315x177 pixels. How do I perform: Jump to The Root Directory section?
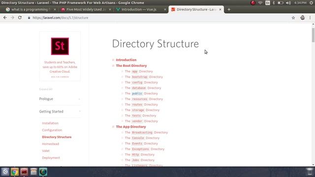point(131,65)
